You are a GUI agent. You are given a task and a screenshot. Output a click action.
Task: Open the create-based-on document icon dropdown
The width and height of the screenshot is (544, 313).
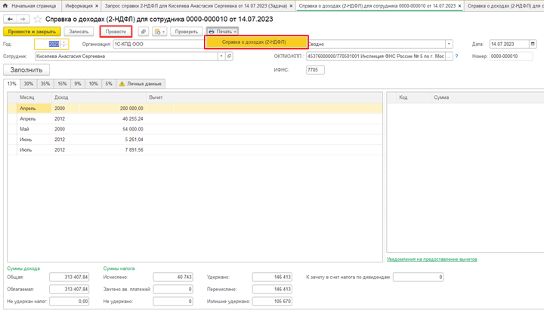159,32
